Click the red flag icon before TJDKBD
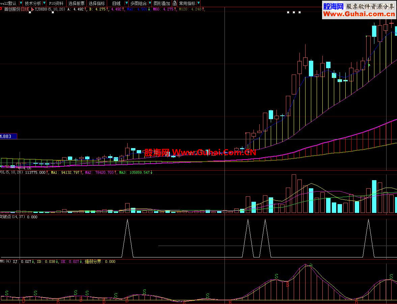 click(x=32, y=9)
